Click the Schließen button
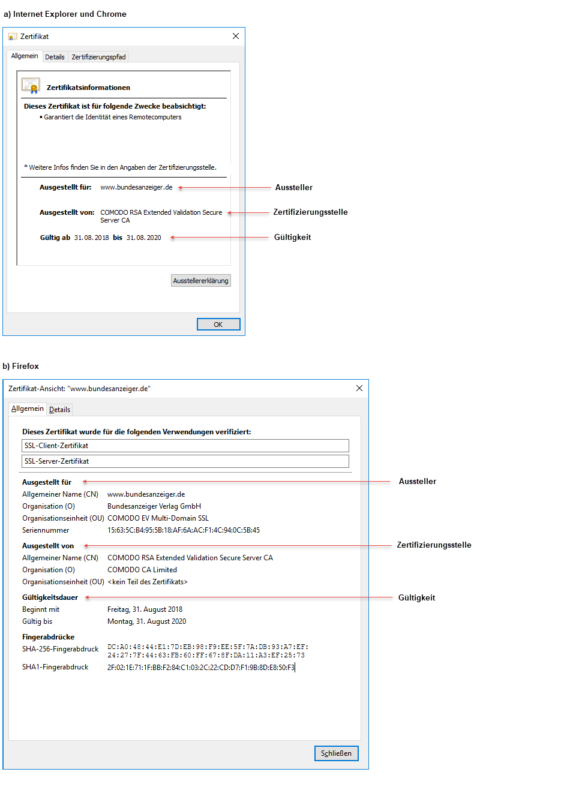Screen dimensions: 564x790 [336, 753]
